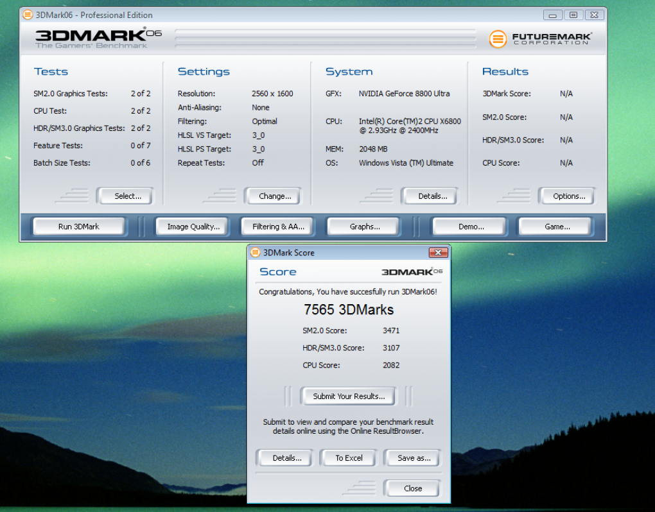Click MEM value 2048 MB
The image size is (655, 512).
pyautogui.click(x=374, y=149)
